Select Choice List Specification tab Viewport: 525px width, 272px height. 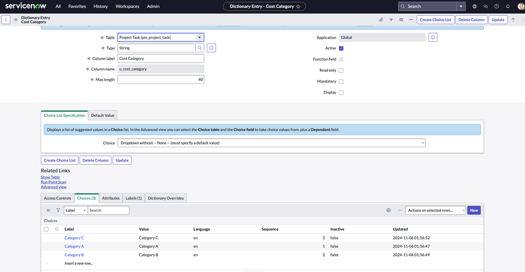(64, 116)
